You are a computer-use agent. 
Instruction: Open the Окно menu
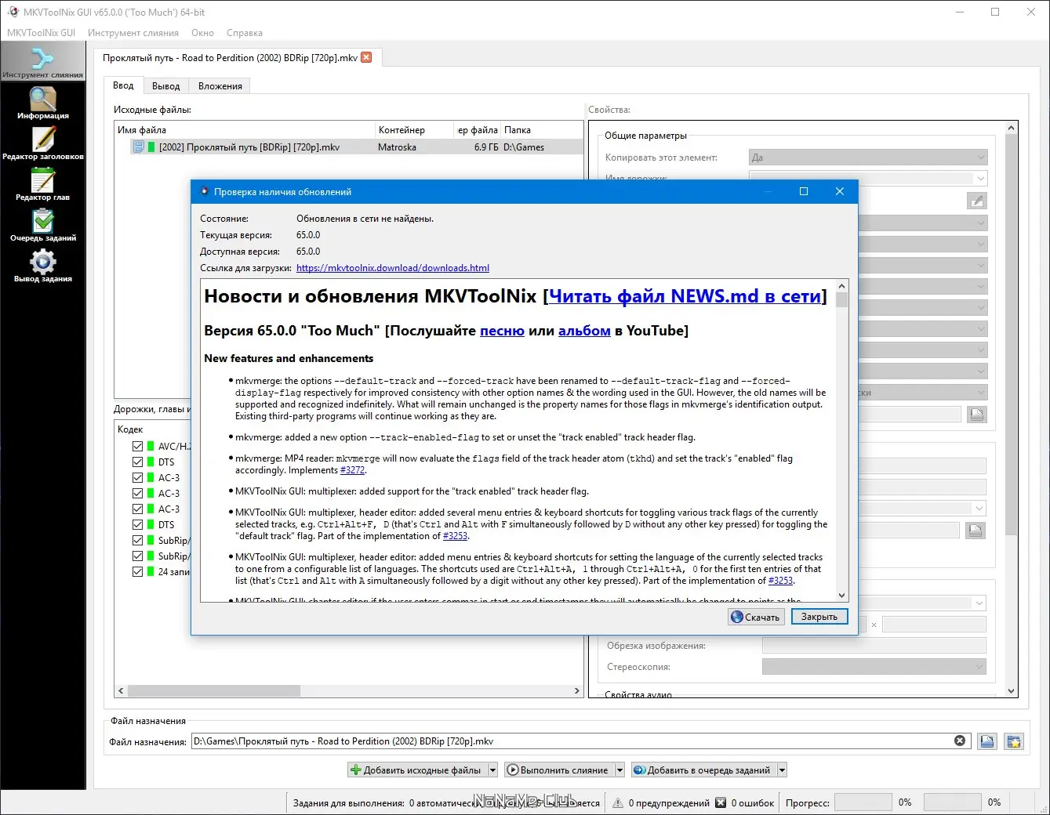tap(202, 33)
